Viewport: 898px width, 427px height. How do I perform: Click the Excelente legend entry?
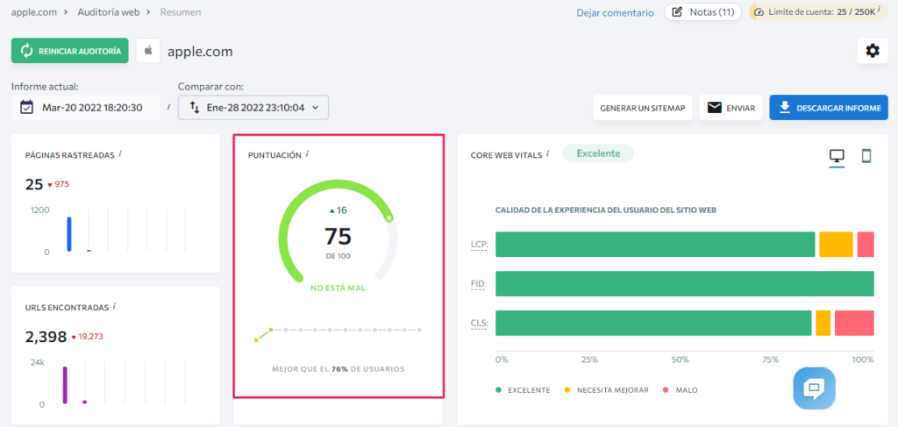(x=524, y=390)
